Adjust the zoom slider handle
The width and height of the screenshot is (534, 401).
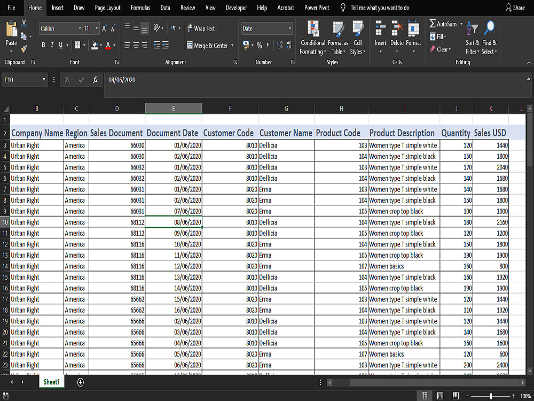[x=490, y=396]
